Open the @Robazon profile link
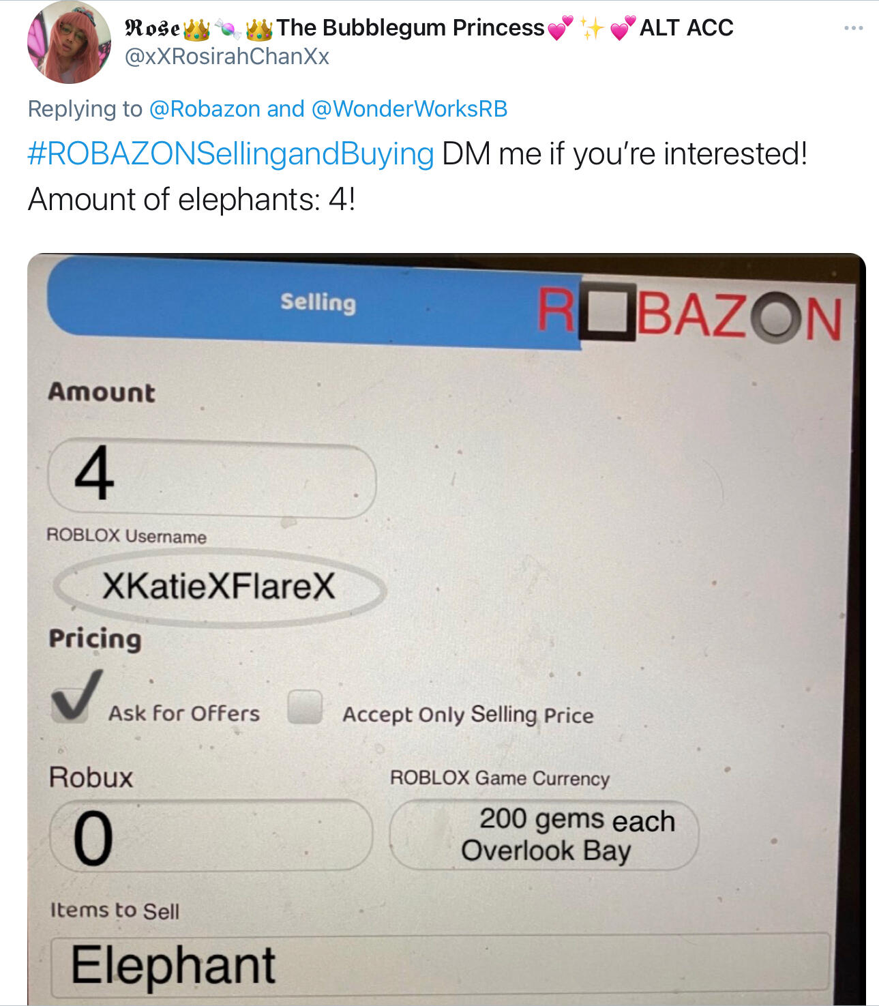The width and height of the screenshot is (879, 1006). pyautogui.click(x=205, y=109)
